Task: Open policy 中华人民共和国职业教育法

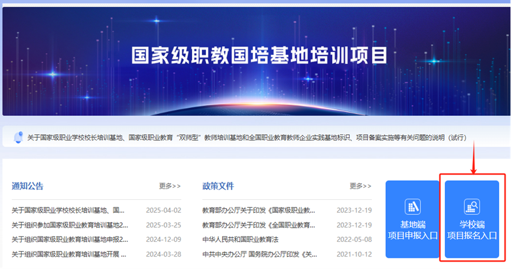Action: (240, 239)
